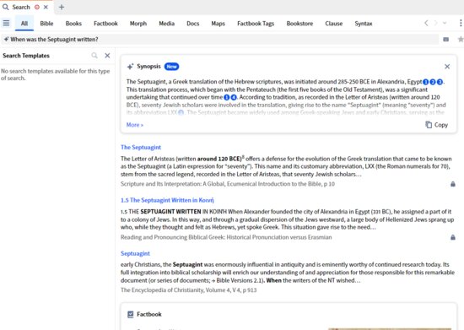Image resolution: width=464 pixels, height=330 pixels.
Task: Add a new tab with the plus icon
Action: (x=62, y=7)
